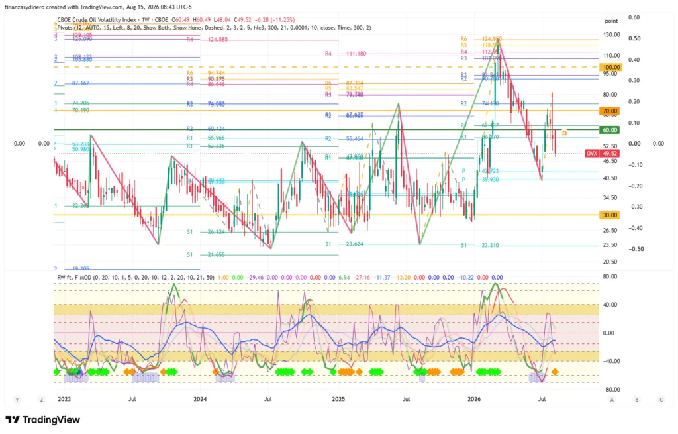
Task: Open the TradingView logo link
Action: (42, 419)
